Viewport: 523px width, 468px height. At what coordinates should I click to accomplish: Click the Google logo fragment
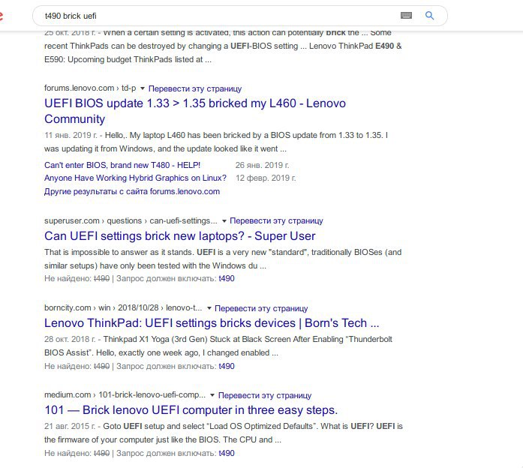[x=2, y=16]
